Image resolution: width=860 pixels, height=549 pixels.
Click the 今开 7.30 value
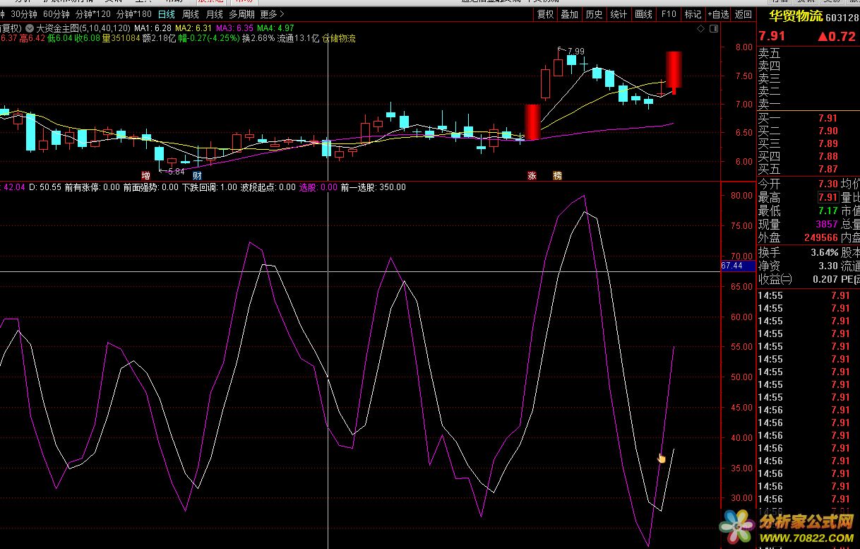[828, 184]
